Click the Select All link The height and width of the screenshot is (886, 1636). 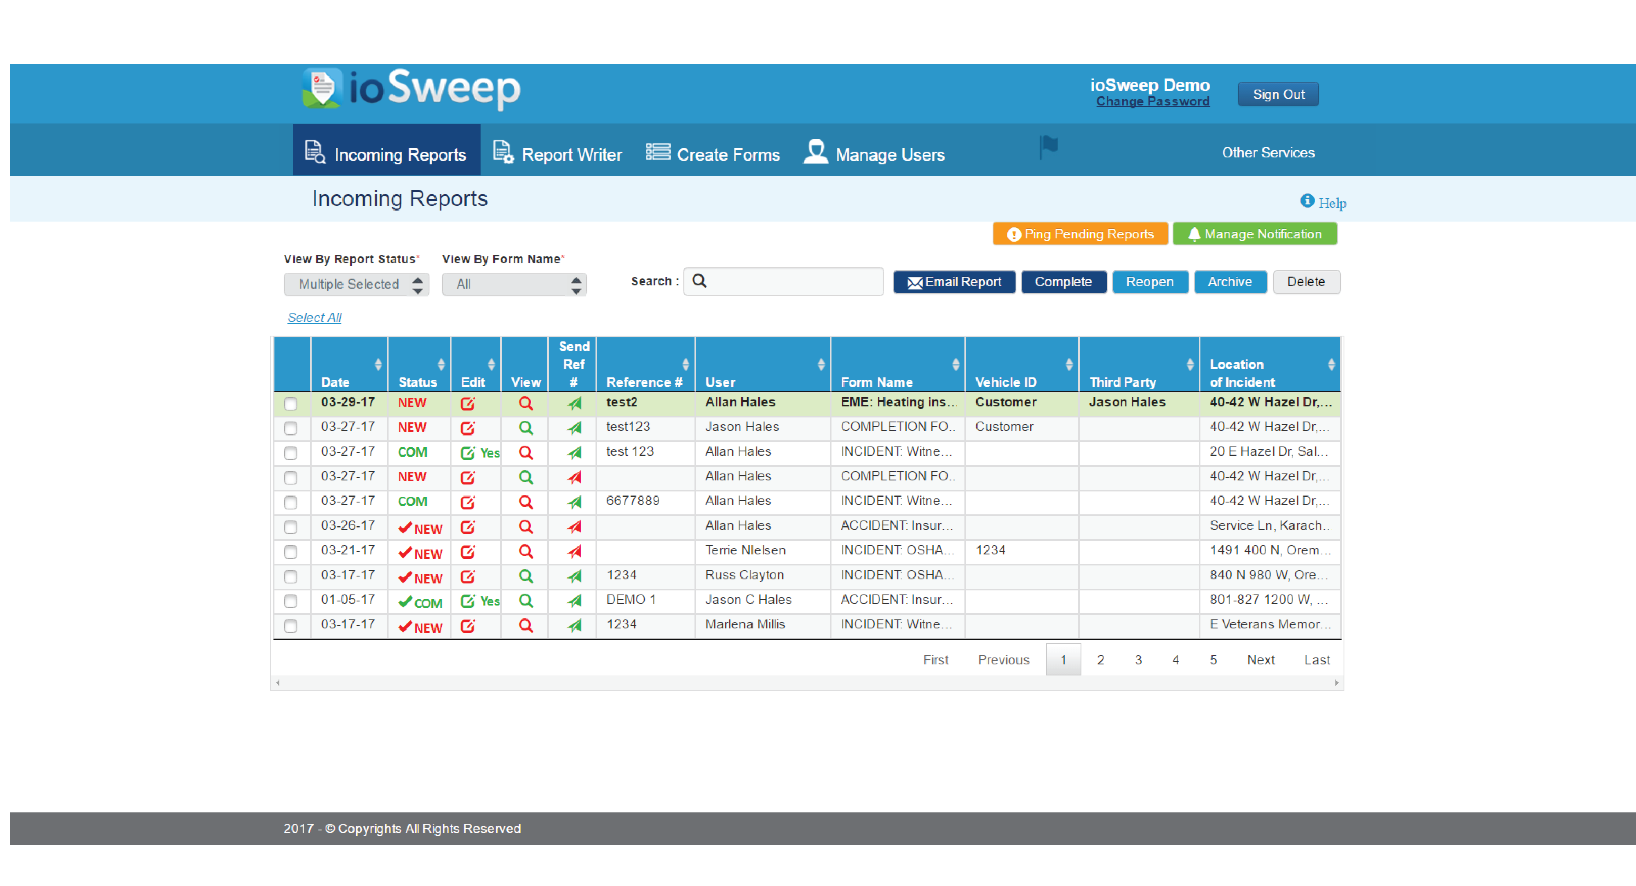(314, 317)
